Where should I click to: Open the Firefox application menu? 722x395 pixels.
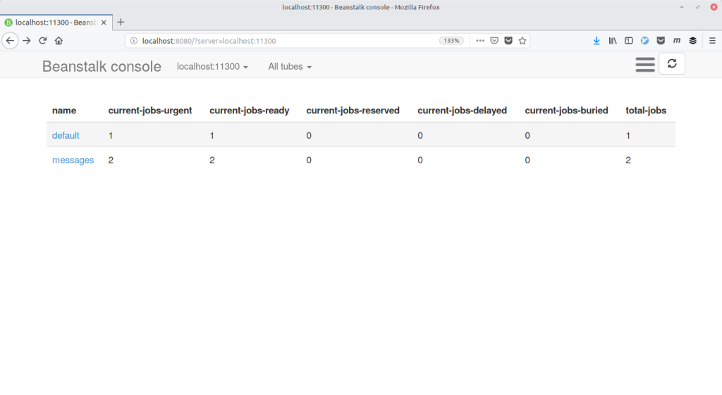click(x=712, y=40)
